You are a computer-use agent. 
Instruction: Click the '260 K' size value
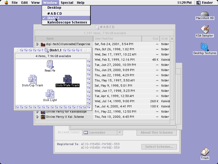point(154,101)
